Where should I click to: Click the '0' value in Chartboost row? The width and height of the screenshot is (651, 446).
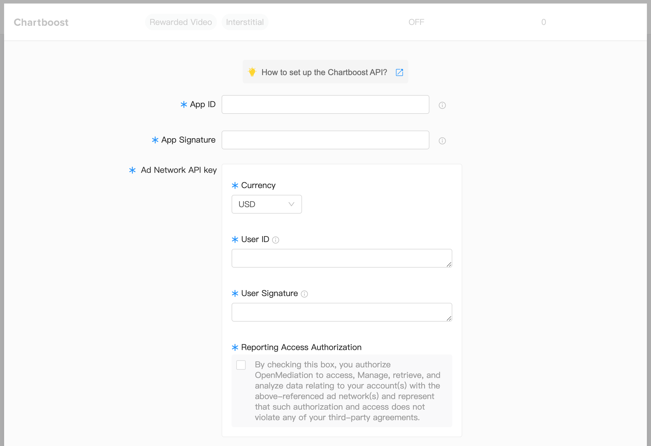544,22
